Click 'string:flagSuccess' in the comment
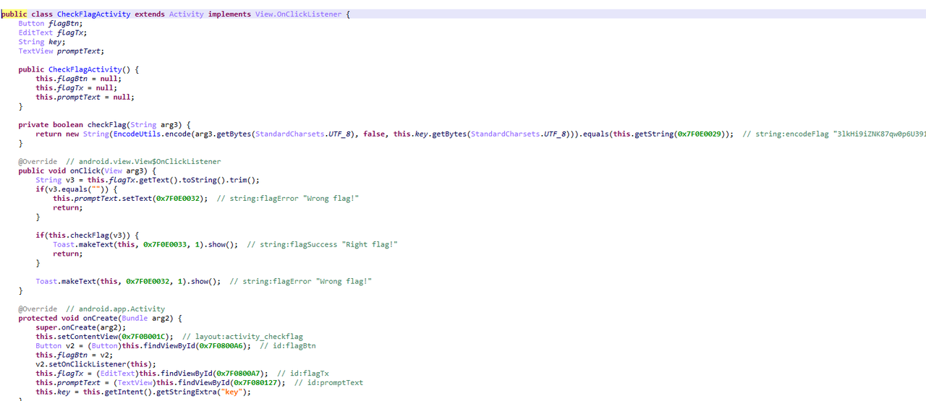This screenshot has height=401, width=926. click(x=298, y=245)
